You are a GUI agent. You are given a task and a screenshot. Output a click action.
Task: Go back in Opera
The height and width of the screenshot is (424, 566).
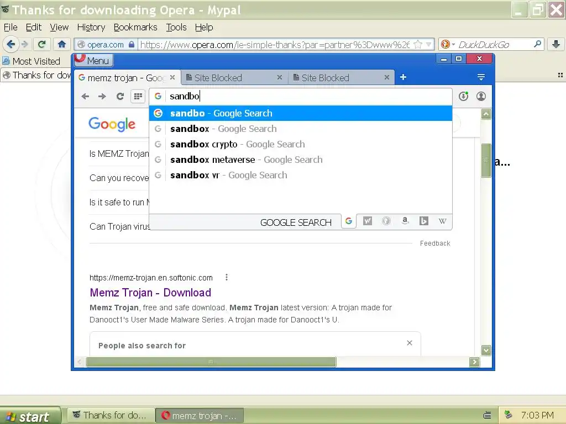[x=85, y=96]
